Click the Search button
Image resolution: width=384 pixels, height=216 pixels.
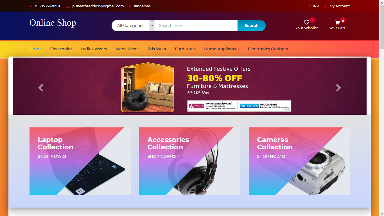251,26
